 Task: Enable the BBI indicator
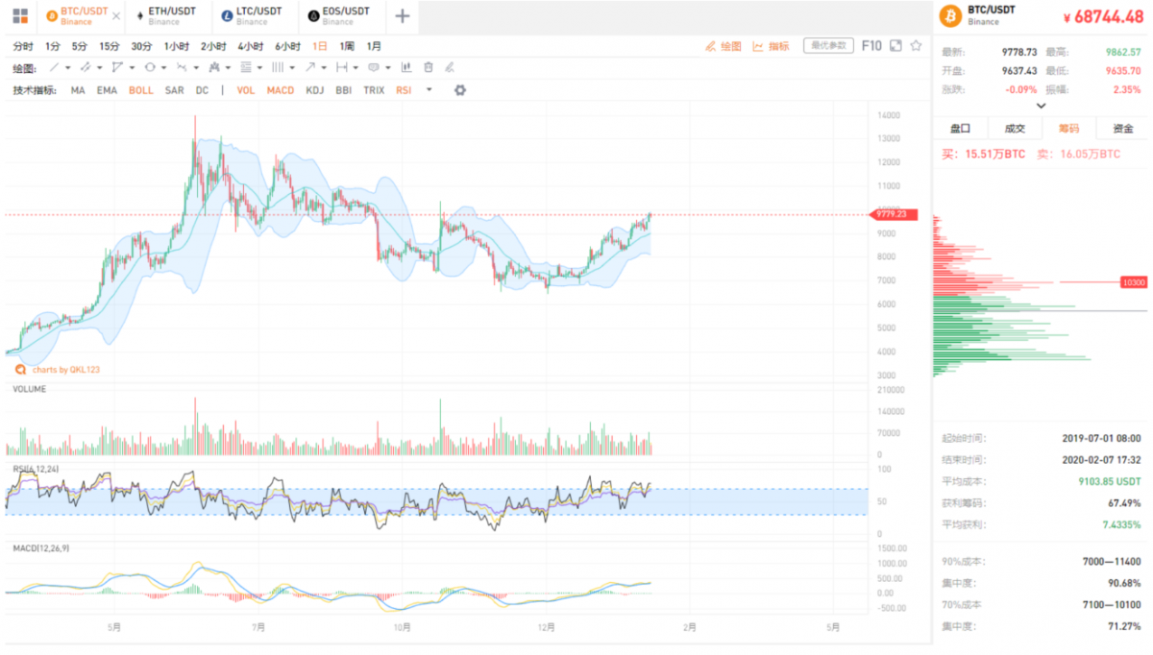point(344,90)
